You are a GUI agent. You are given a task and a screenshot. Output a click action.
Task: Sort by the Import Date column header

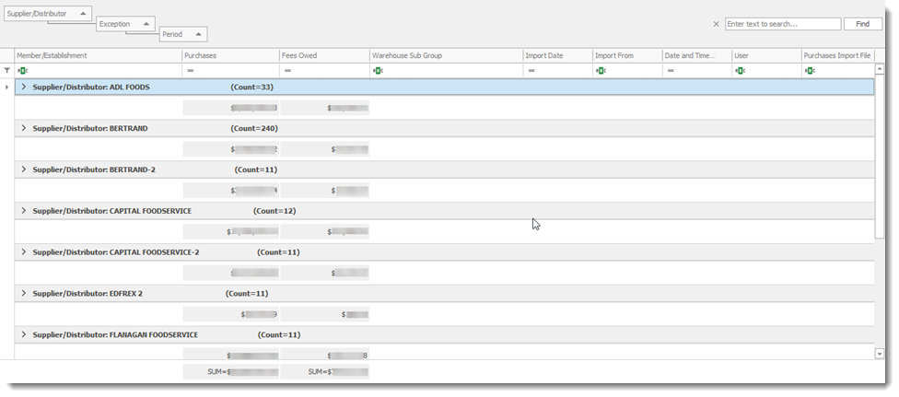(x=556, y=56)
